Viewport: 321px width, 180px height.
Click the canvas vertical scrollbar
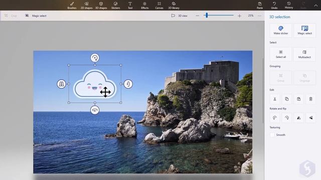[263, 91]
